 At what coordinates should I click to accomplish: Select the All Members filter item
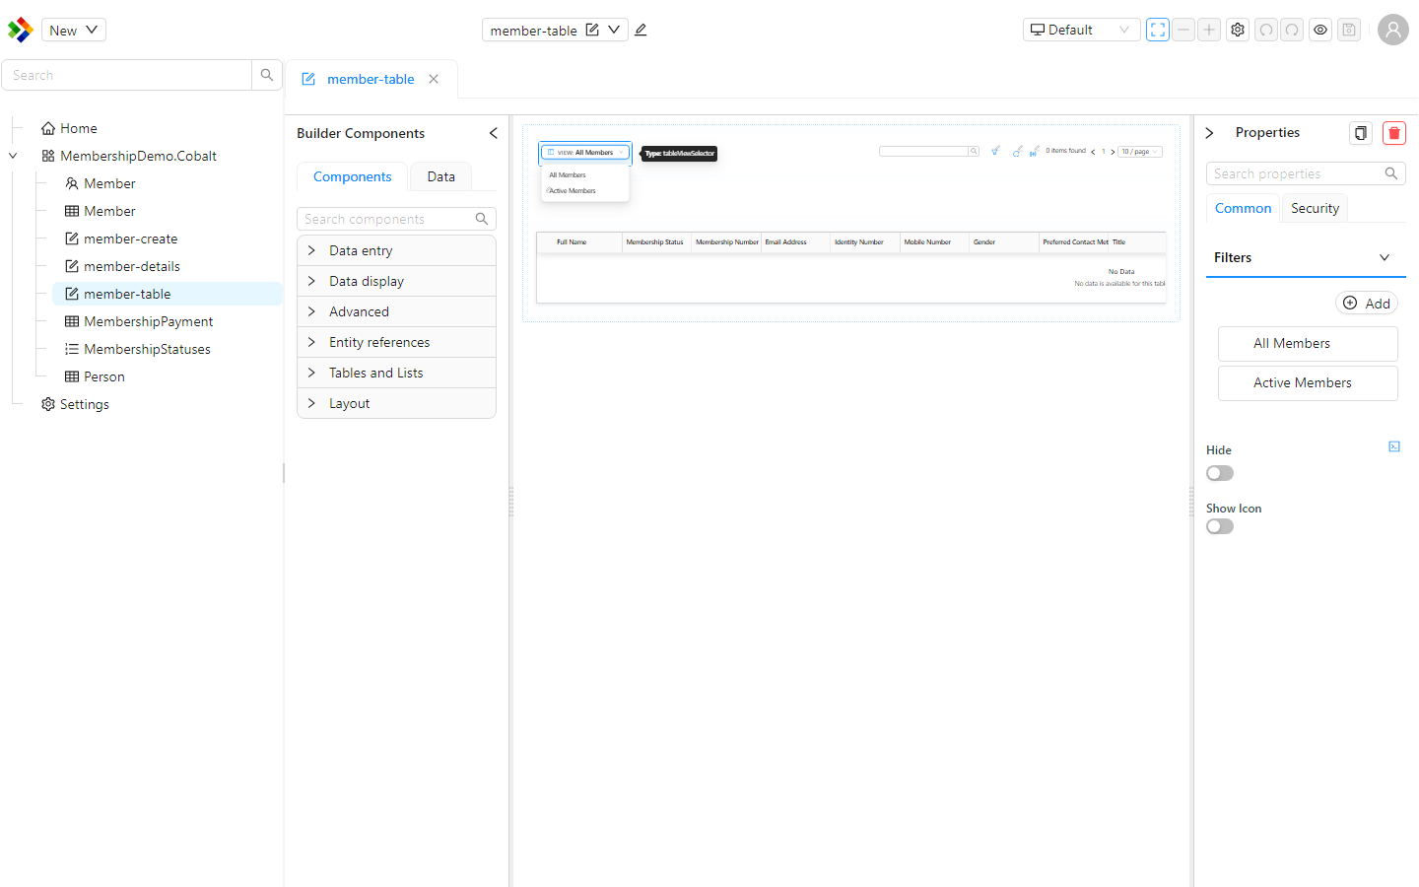coord(1308,343)
